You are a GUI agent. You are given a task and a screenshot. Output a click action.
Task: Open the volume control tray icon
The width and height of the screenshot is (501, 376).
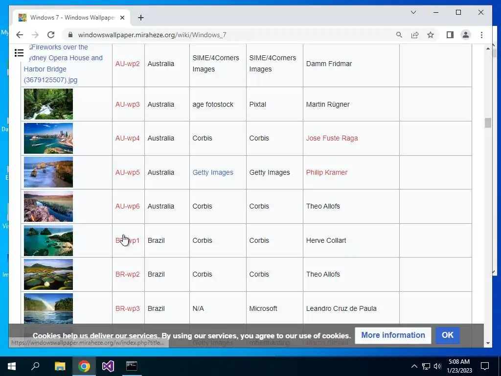click(437, 366)
